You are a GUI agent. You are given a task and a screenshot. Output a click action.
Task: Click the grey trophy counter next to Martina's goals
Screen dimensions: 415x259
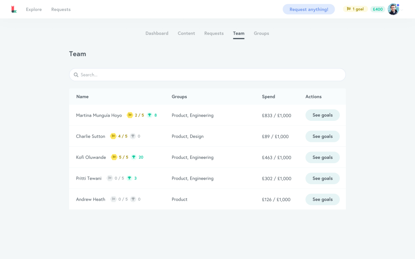pyautogui.click(x=150, y=115)
